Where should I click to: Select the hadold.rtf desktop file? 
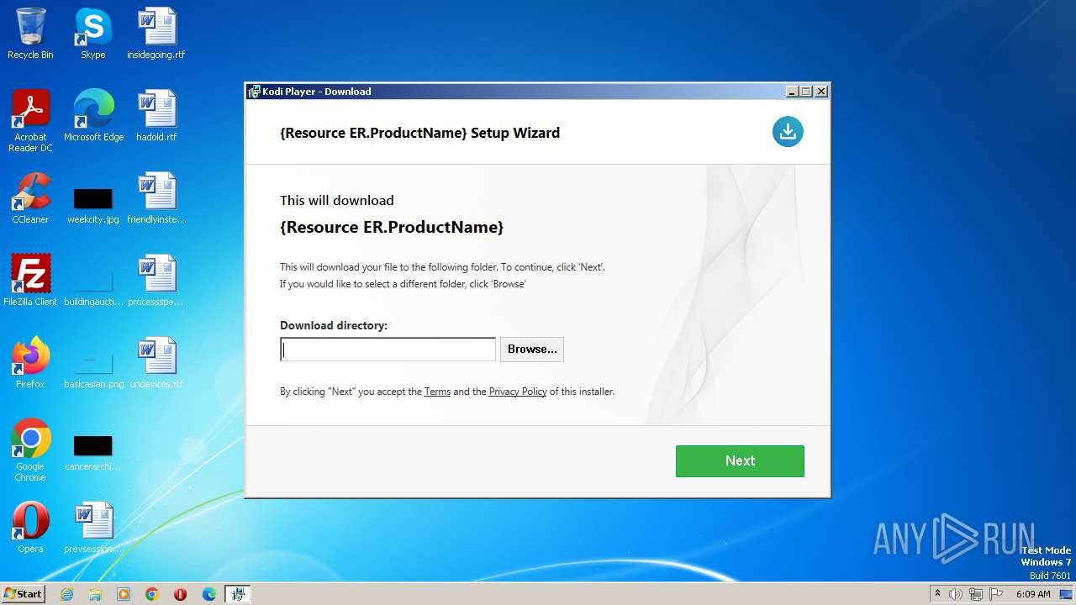[x=156, y=116]
